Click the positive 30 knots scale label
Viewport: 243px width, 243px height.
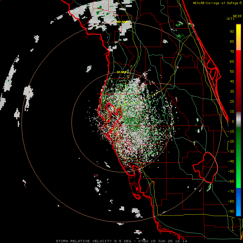(232, 92)
